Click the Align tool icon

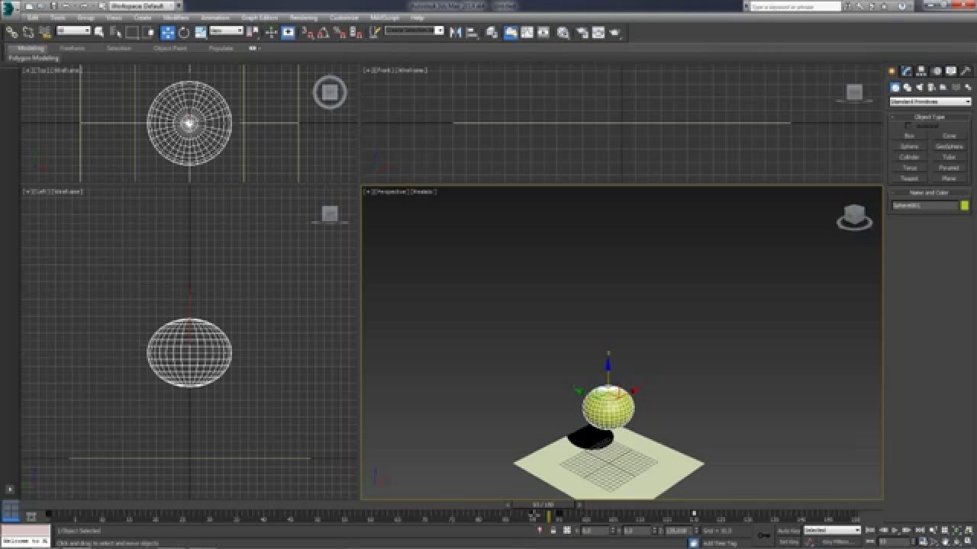(x=472, y=32)
